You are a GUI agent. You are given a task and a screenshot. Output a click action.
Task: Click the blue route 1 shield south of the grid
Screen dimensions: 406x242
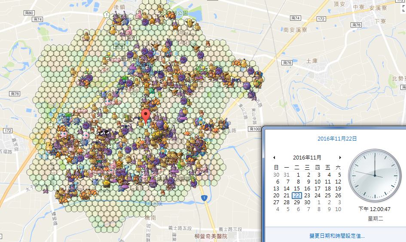pyautogui.click(x=204, y=198)
